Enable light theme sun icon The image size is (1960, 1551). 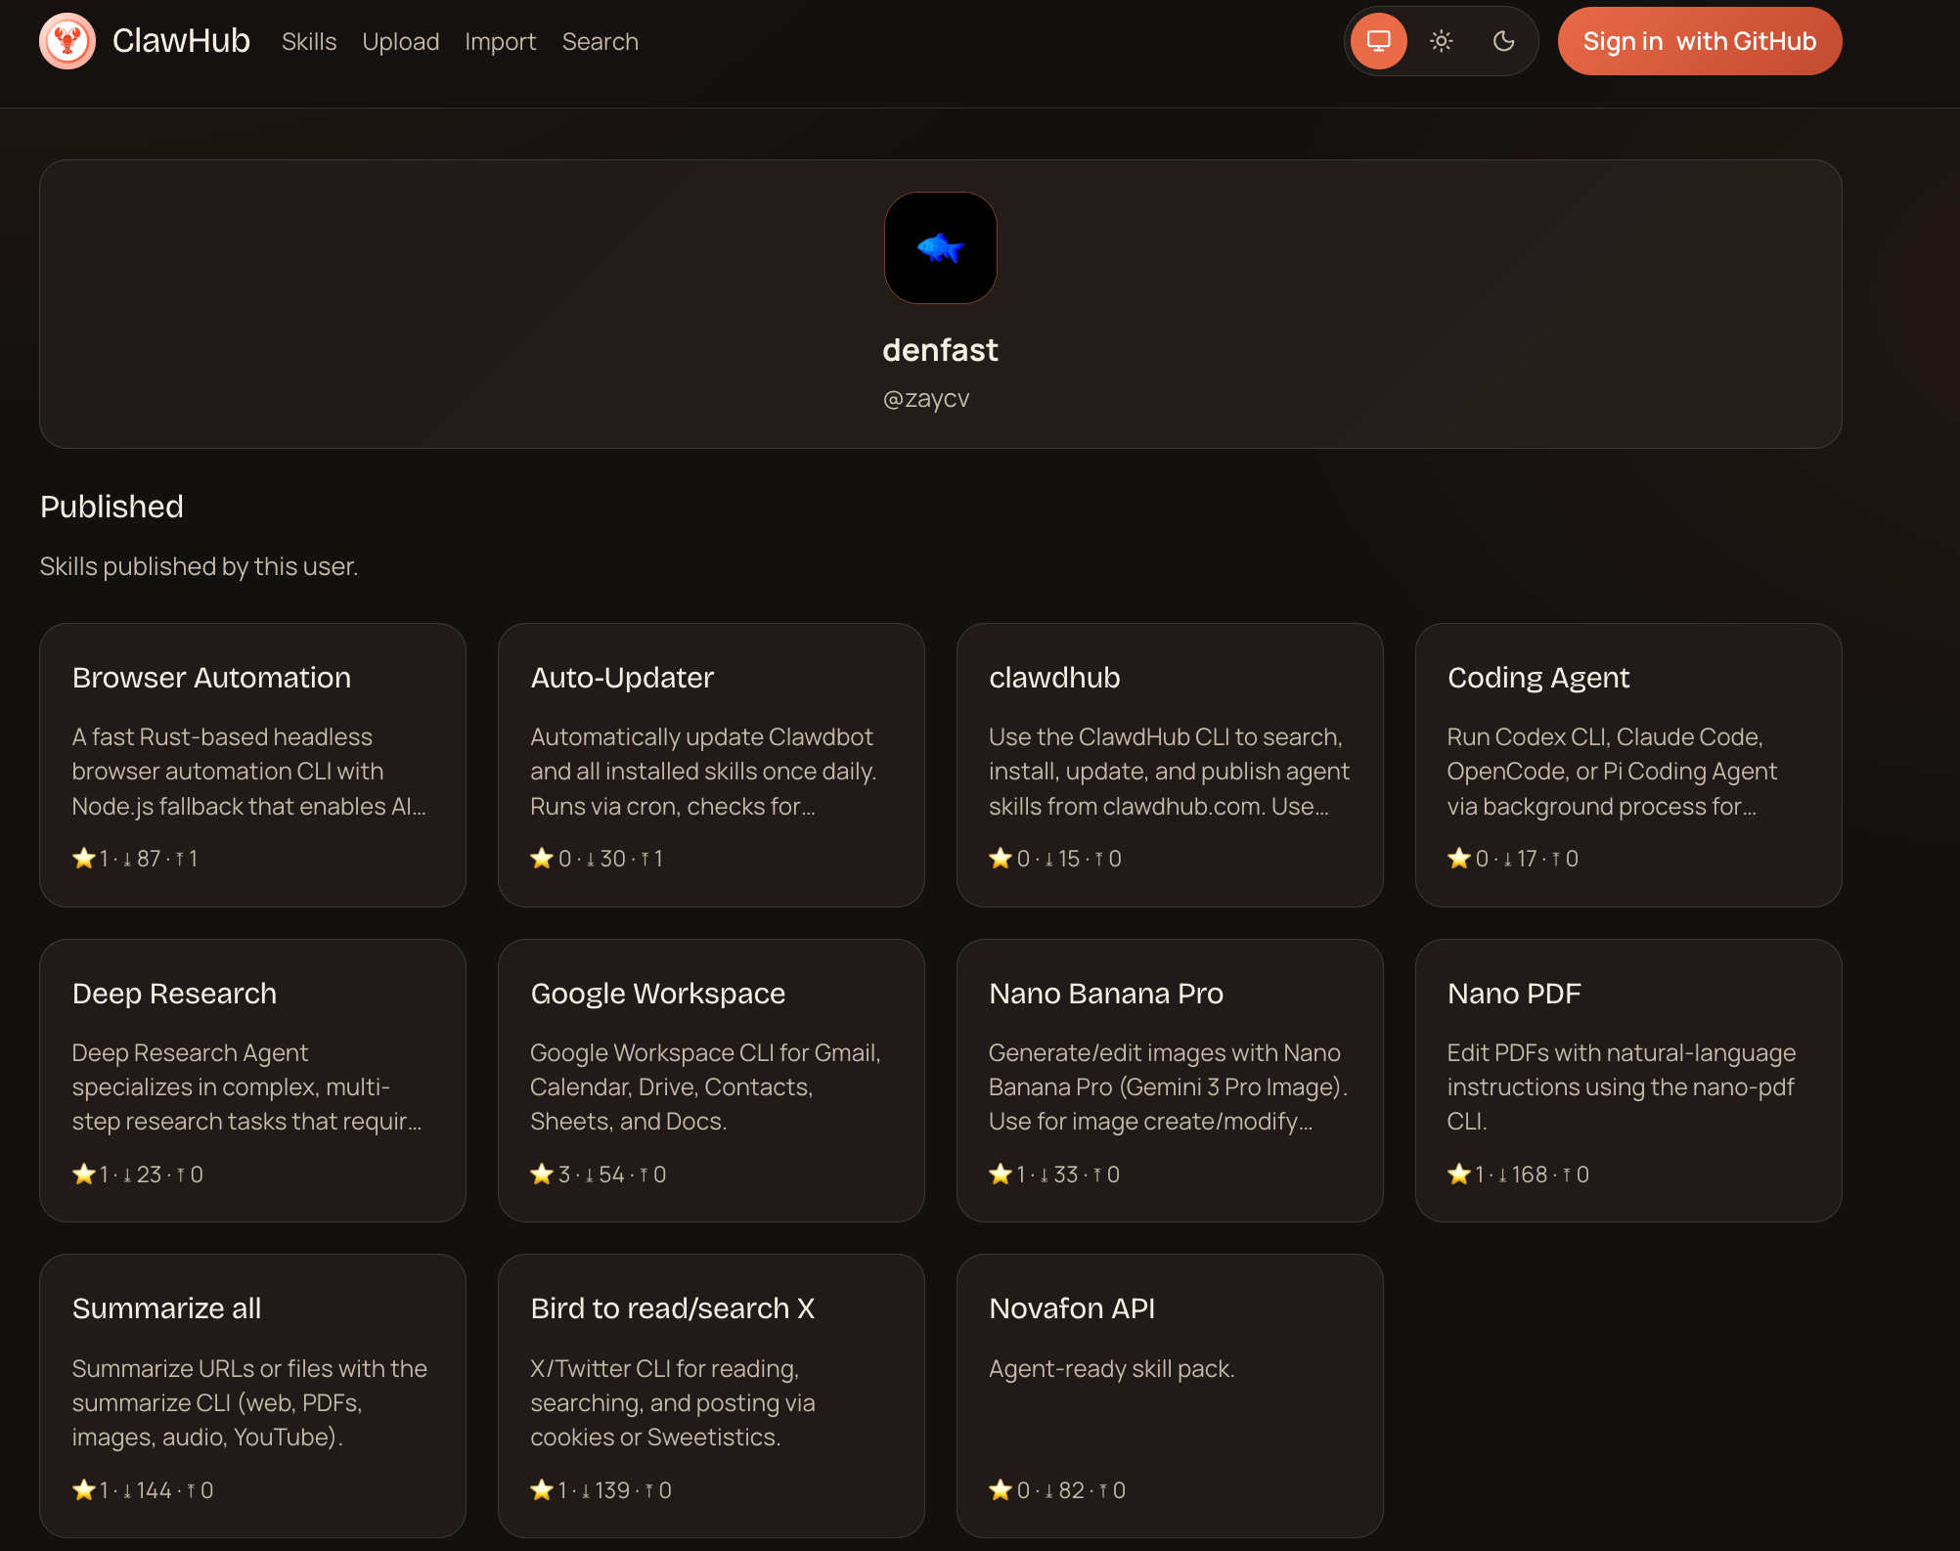pyautogui.click(x=1441, y=41)
